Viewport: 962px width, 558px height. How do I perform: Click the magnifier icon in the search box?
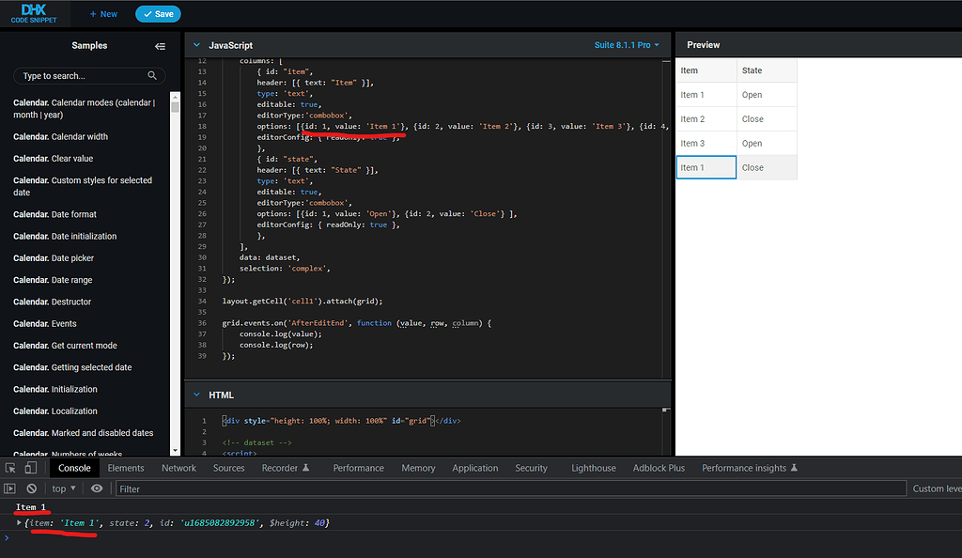152,76
